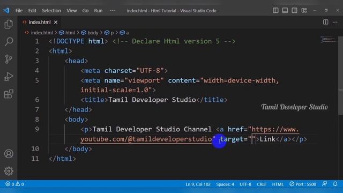Open the Search view in activity bar
The height and width of the screenshot is (193, 343).
(x=9, y=42)
